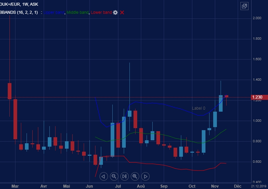Click the Mar label on time axis

[15, 186]
